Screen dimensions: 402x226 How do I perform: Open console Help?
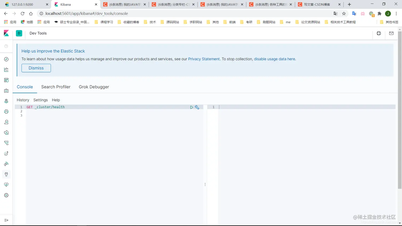tap(56, 100)
